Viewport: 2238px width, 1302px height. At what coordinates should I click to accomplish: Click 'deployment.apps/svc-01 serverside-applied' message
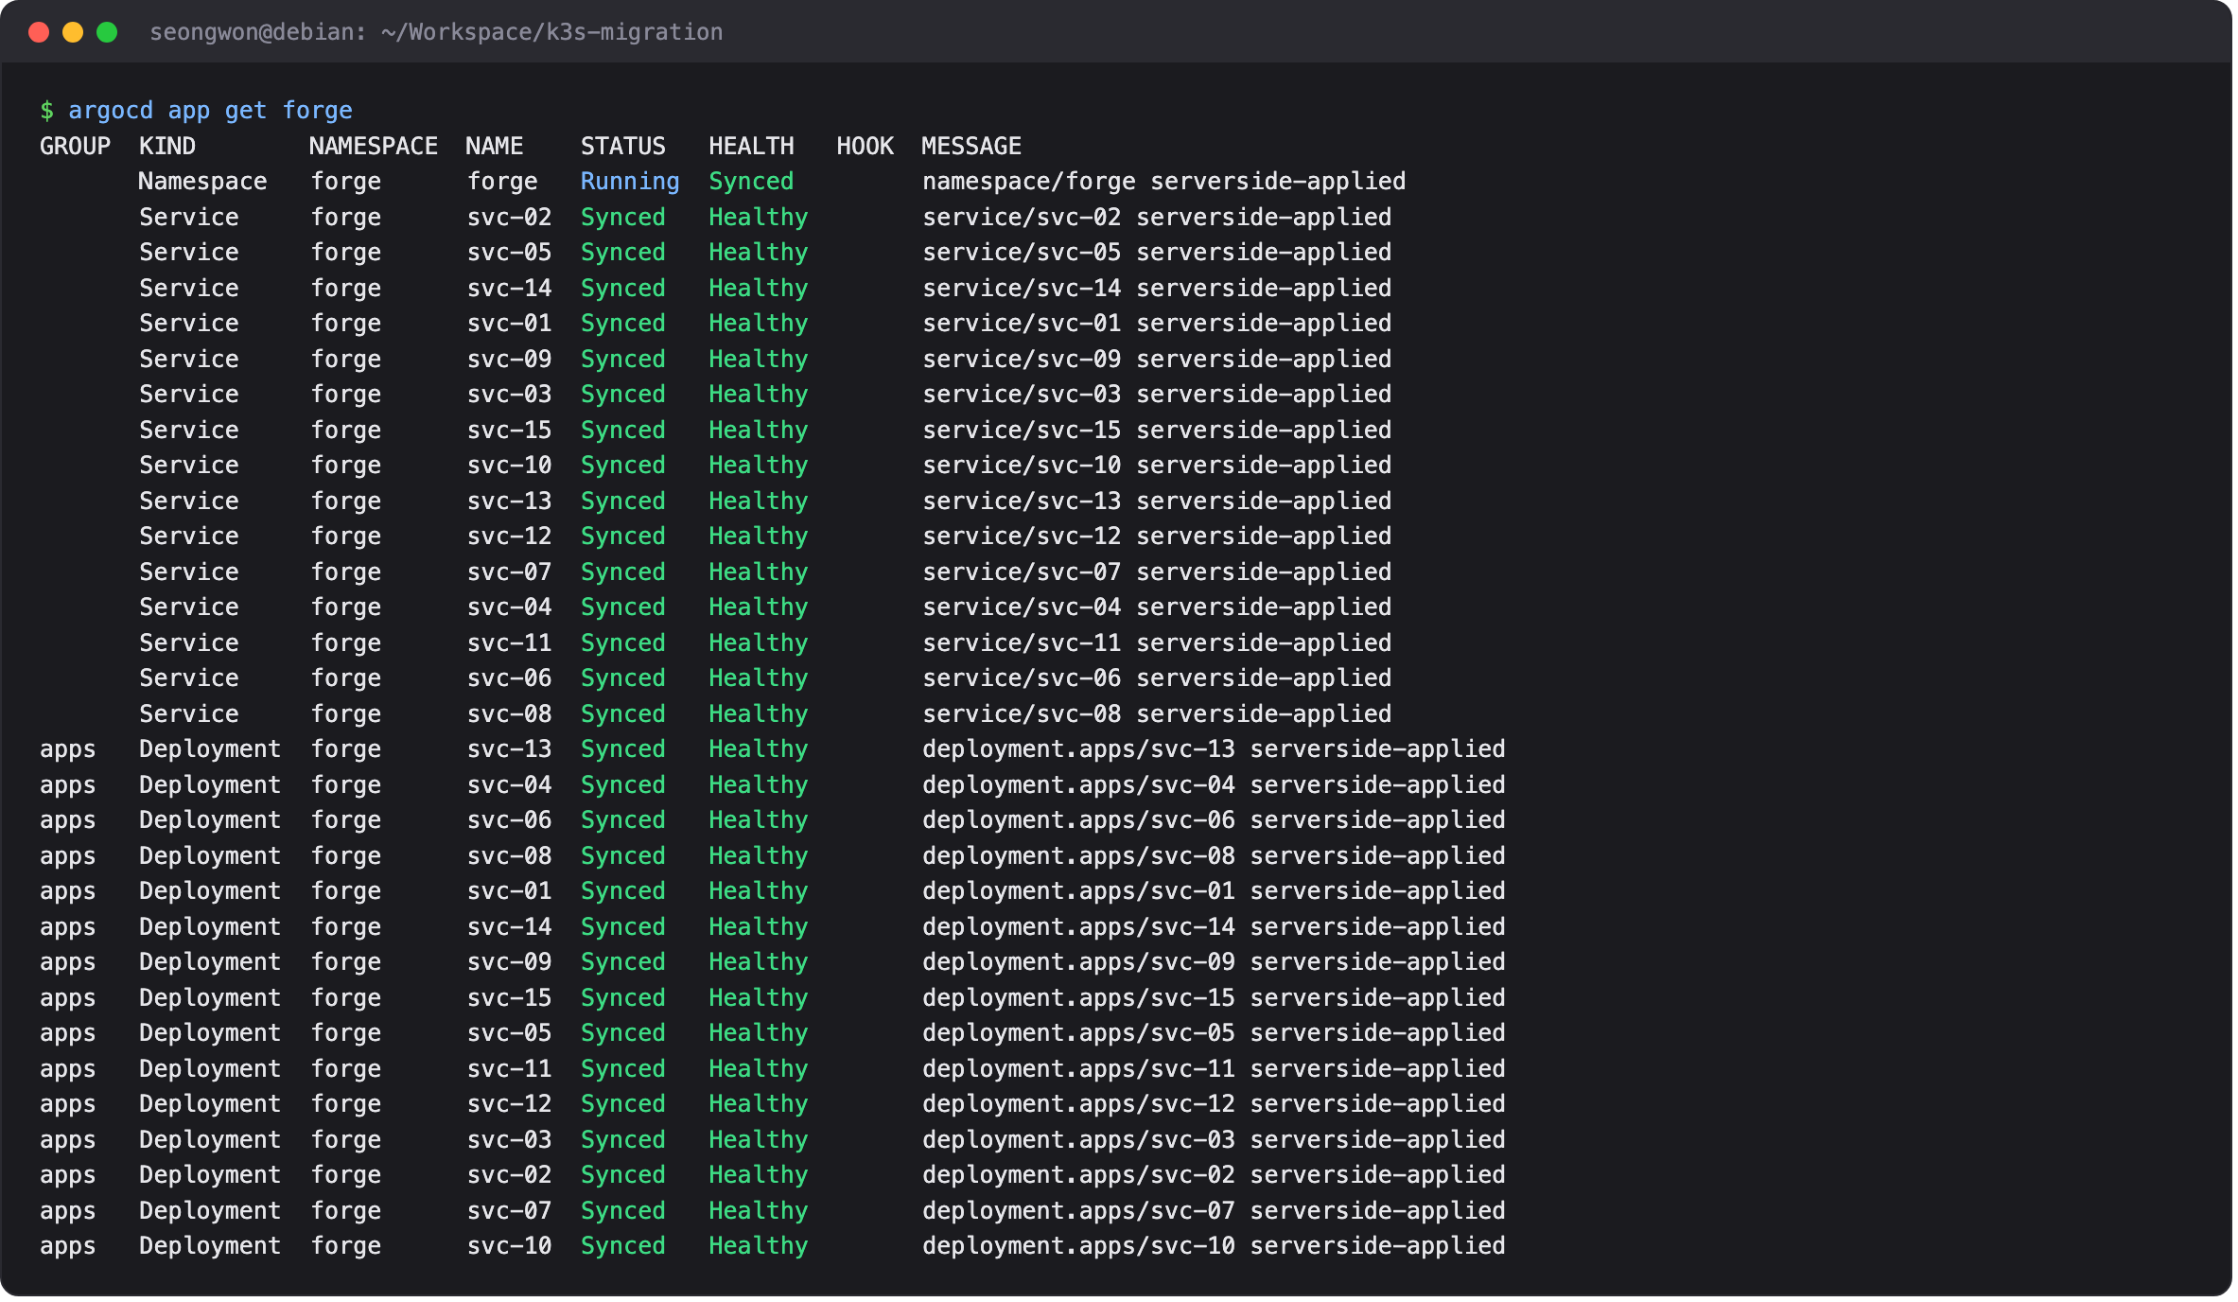coord(1214,891)
